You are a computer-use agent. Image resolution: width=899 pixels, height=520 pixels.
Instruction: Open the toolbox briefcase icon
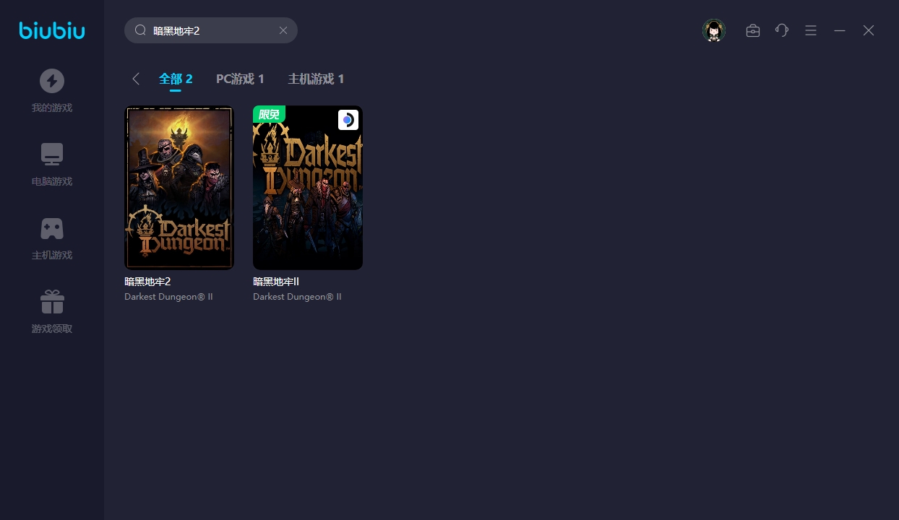pos(753,30)
